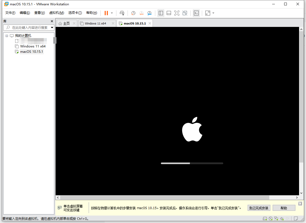The width and height of the screenshot is (306, 223).
Task: Open the 查看(V) menu
Action: (x=39, y=13)
